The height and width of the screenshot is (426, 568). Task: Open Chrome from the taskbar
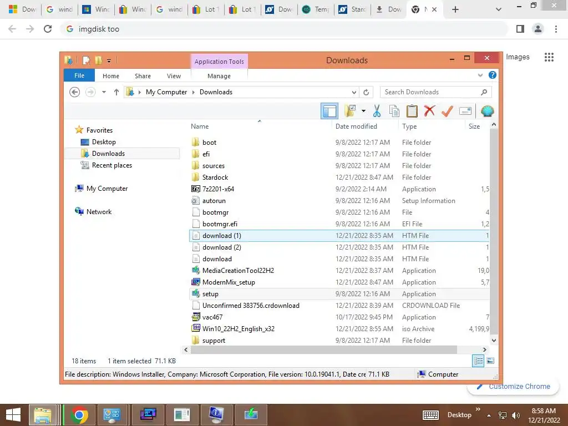pos(79,415)
